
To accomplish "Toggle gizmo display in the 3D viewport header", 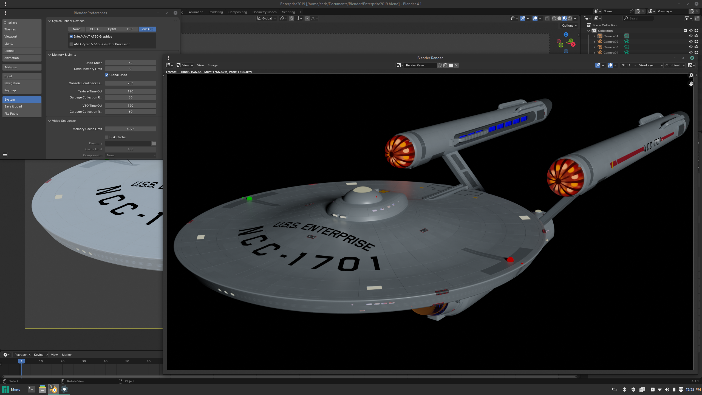I will [523, 18].
